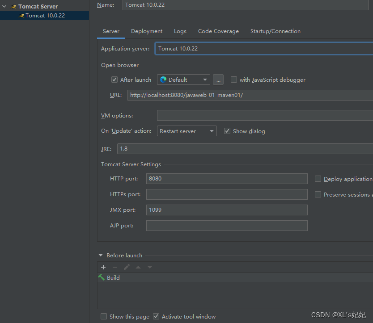Uncheck the After launch checkbox

[x=114, y=80]
